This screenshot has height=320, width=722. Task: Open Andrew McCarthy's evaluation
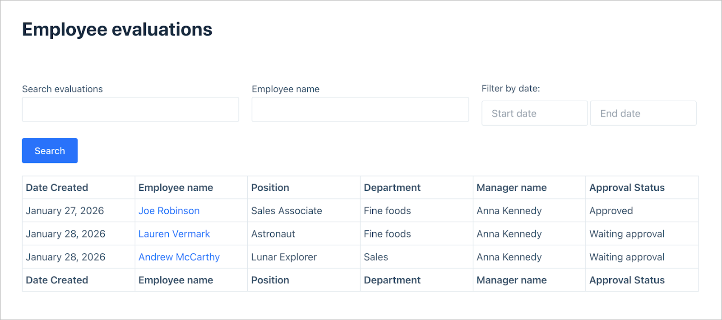coord(179,257)
